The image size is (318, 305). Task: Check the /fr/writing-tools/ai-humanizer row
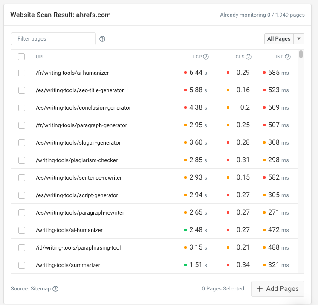(22, 73)
